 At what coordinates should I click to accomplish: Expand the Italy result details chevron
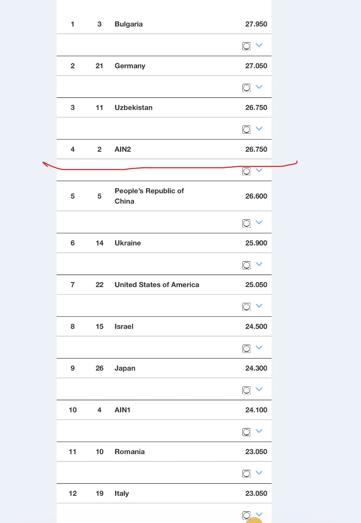259,514
